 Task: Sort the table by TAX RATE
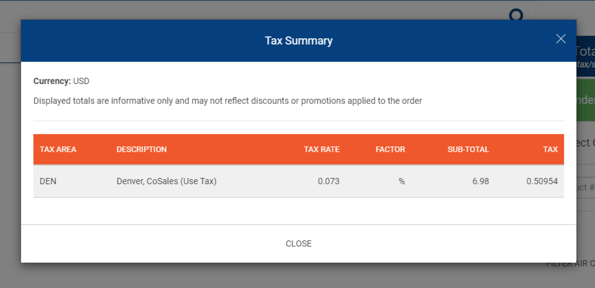[x=321, y=149]
